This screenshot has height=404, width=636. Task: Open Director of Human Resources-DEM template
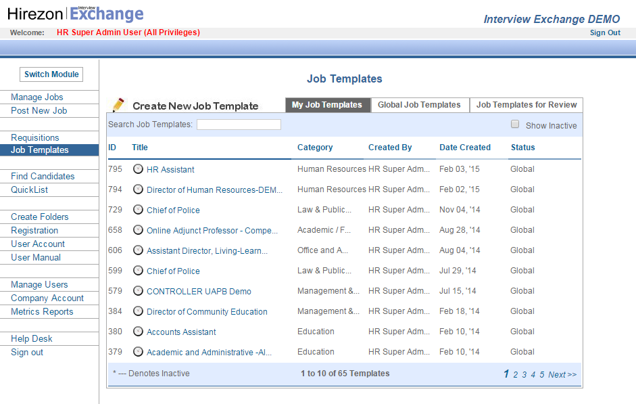[214, 190]
